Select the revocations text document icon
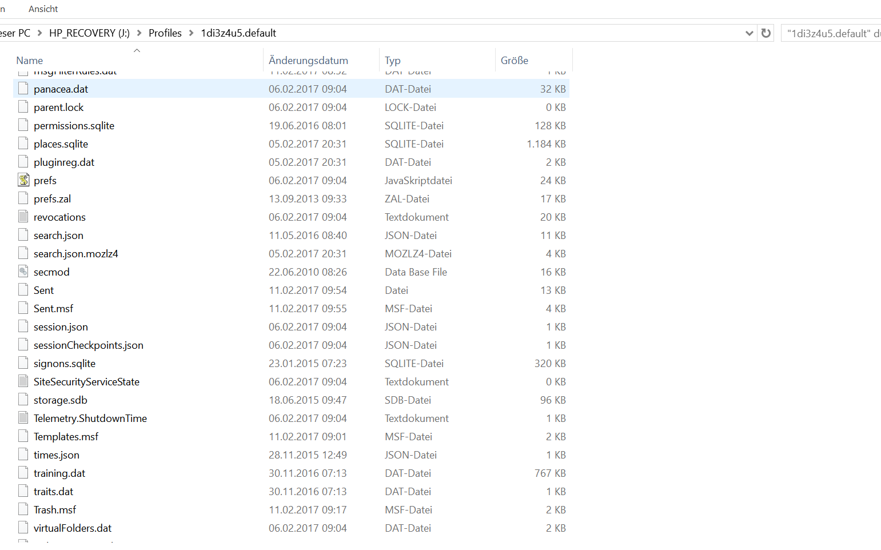881x550 pixels. (x=23, y=217)
